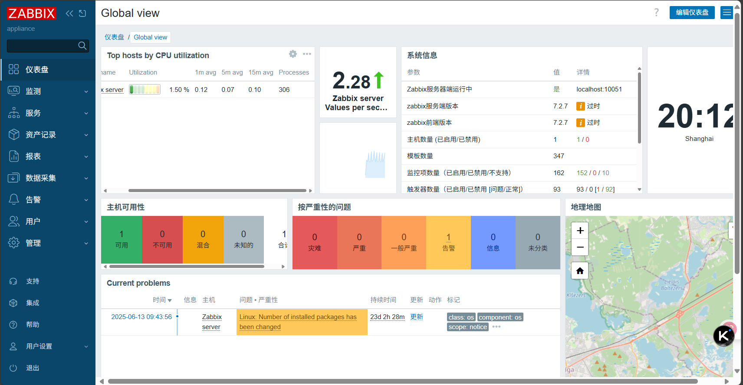The height and width of the screenshot is (385, 743).
Task: Click the 告警 bell icon
Action: click(x=14, y=199)
